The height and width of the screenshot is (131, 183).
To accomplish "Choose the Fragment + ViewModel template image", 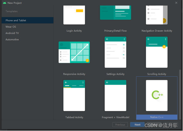I will click(x=115, y=95).
